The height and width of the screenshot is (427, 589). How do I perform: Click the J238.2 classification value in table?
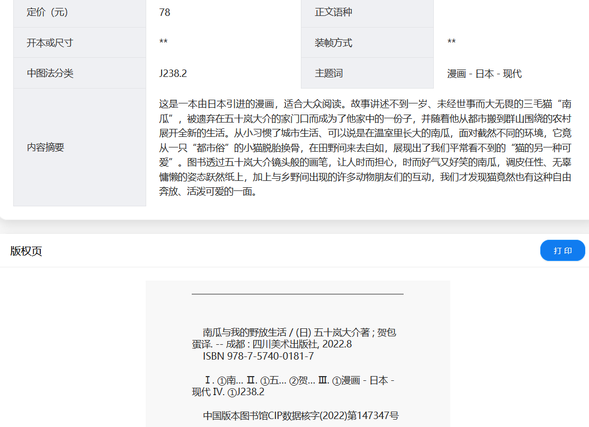[x=173, y=73]
